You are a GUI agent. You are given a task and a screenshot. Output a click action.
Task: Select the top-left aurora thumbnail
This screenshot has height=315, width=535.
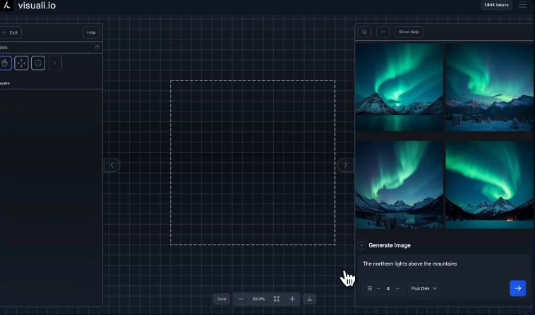[399, 87]
